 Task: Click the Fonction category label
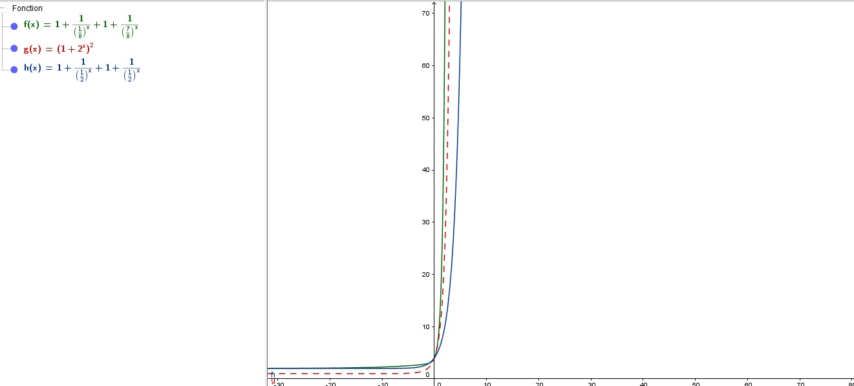tap(27, 8)
